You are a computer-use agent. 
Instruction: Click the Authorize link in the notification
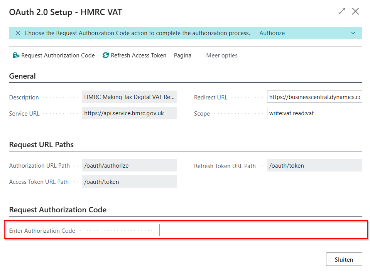[272, 33]
